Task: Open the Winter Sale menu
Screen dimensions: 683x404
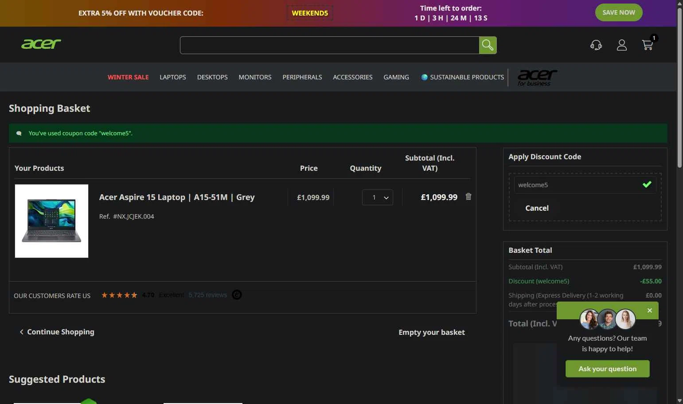Action: tap(128, 77)
